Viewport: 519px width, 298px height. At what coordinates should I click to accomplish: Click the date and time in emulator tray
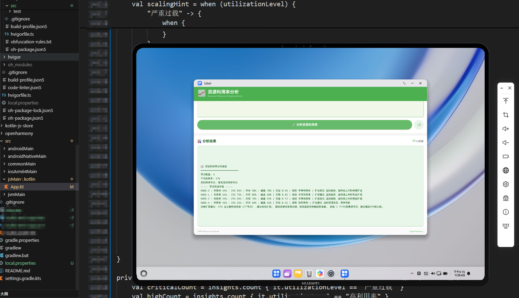pos(459,274)
